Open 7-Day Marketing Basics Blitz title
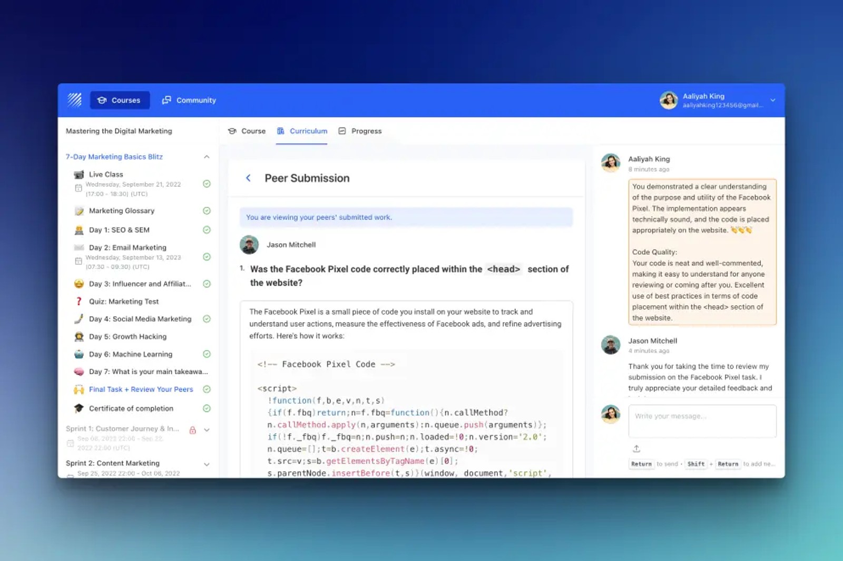 pyautogui.click(x=114, y=157)
